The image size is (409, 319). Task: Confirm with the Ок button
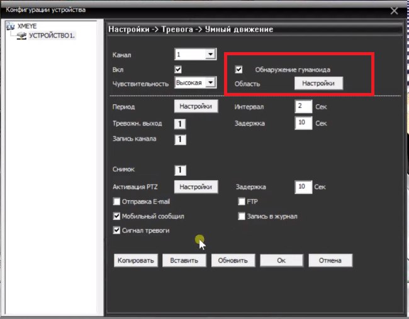pyautogui.click(x=281, y=261)
